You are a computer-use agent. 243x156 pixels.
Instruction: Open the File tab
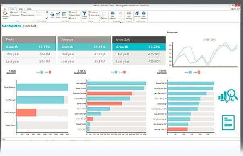5,9
